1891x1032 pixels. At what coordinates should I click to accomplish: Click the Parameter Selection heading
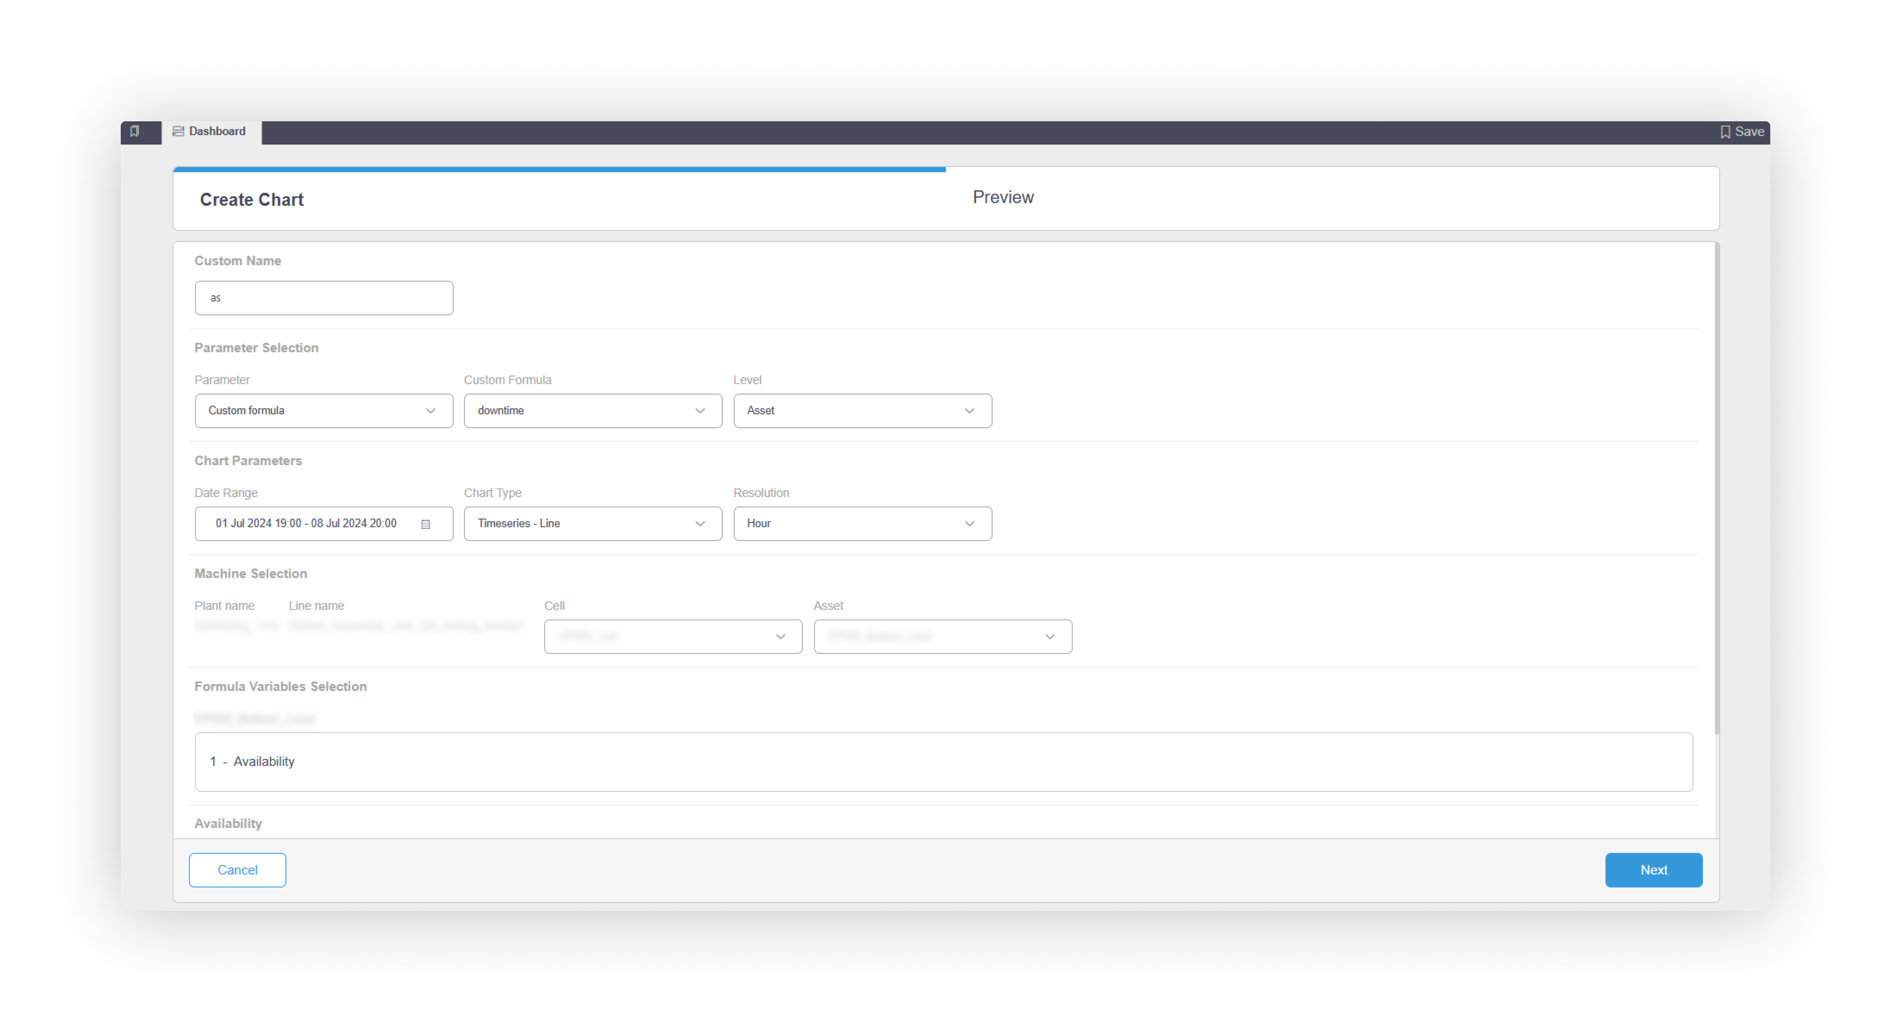point(256,348)
